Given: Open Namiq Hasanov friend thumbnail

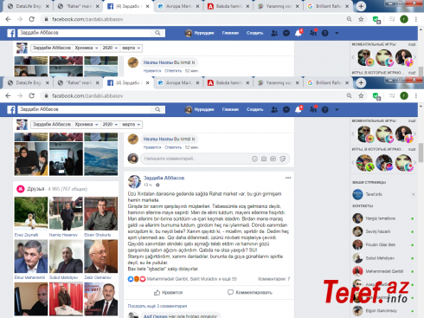Looking at the screenshot, I should point(66,214).
